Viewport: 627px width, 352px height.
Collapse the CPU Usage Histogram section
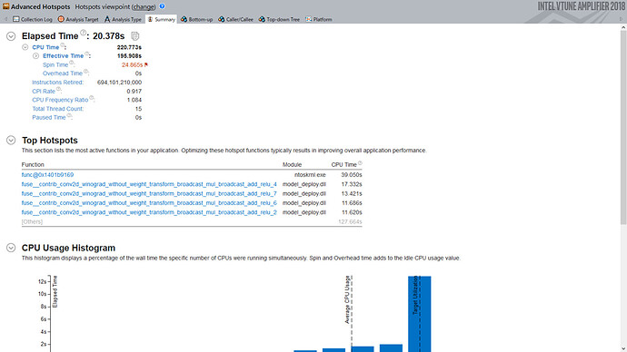(x=11, y=248)
